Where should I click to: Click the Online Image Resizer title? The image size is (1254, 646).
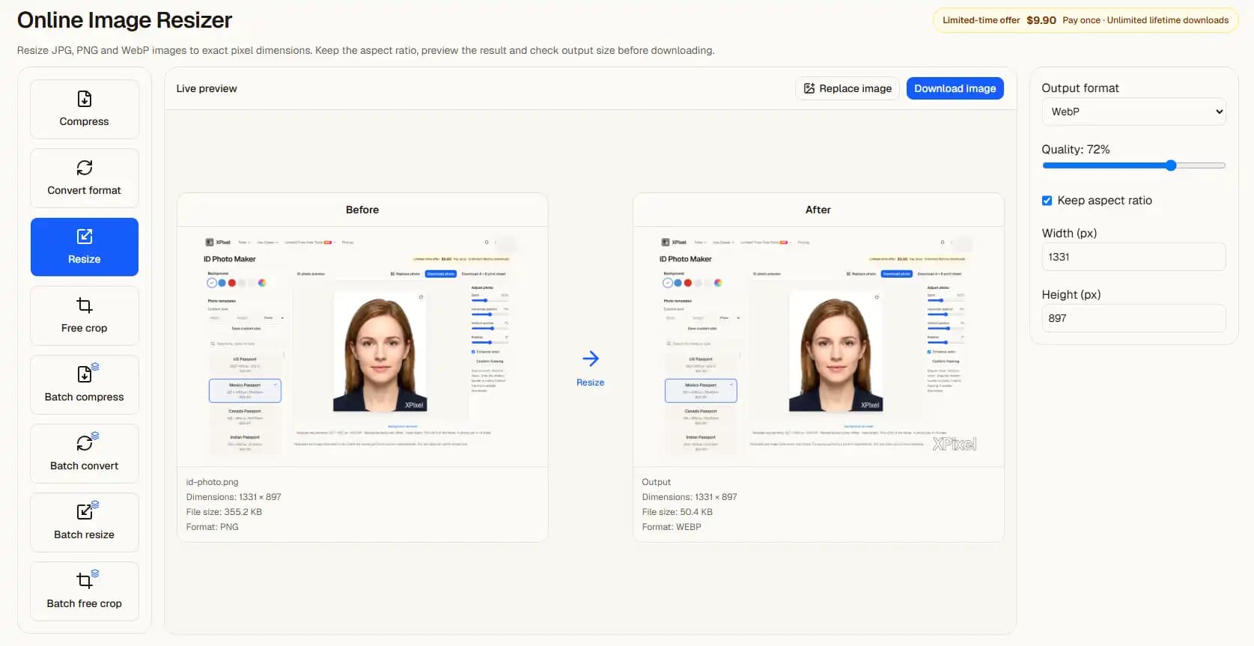tap(125, 20)
